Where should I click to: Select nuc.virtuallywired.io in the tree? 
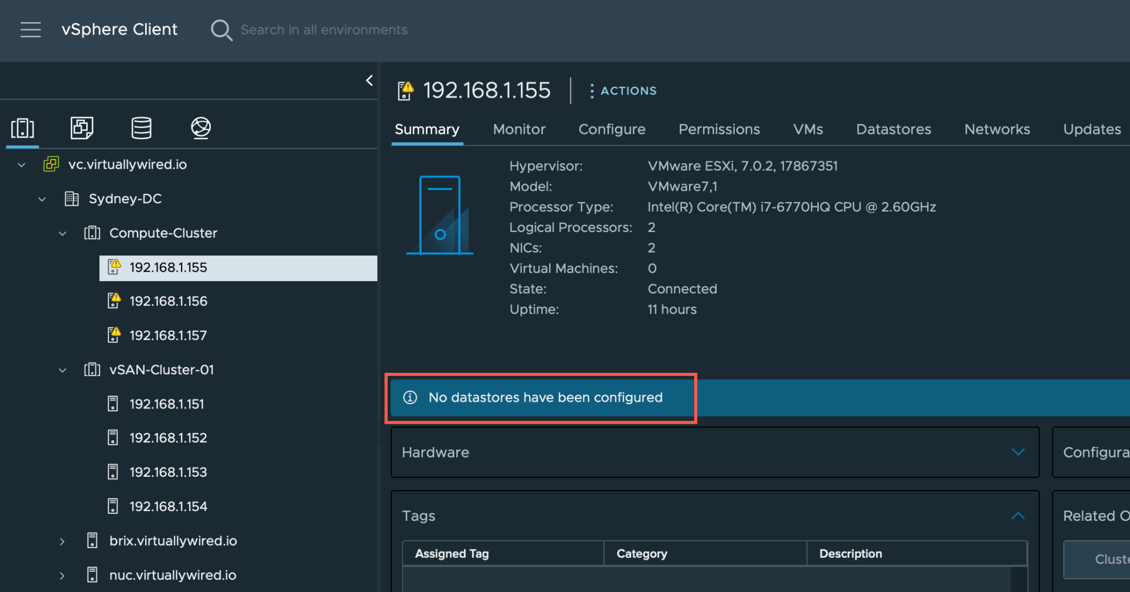tap(173, 575)
